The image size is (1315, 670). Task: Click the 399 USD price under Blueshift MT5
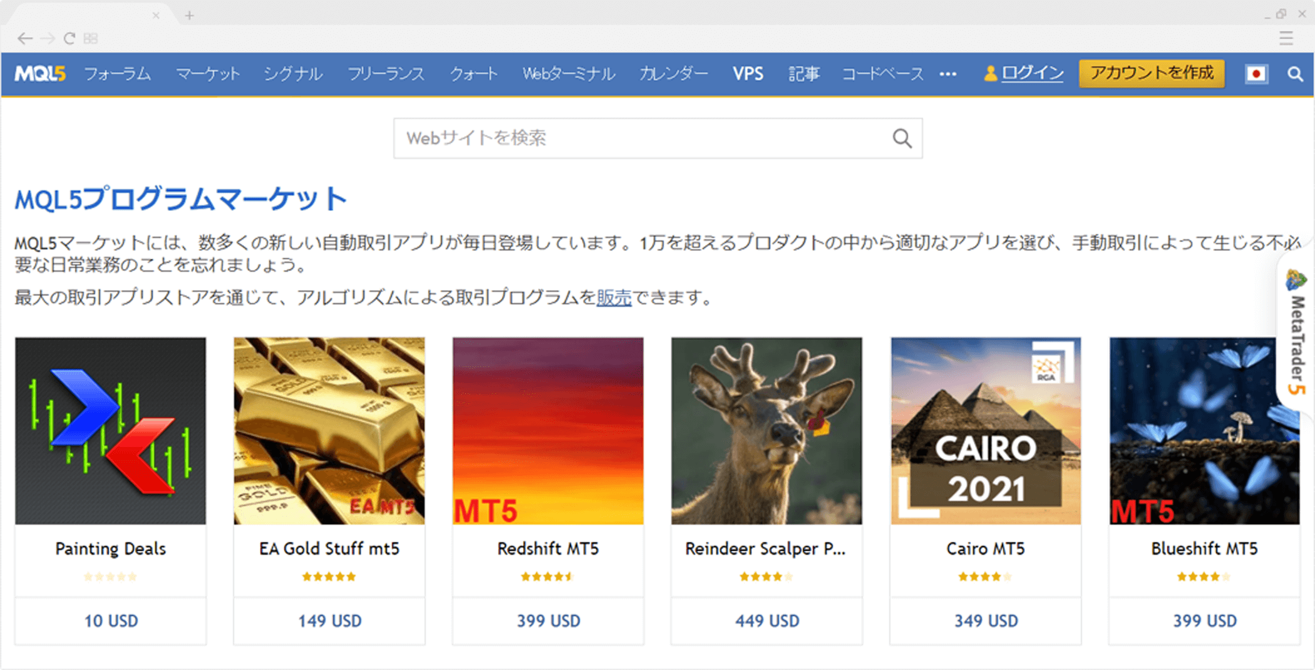pyautogui.click(x=1204, y=621)
